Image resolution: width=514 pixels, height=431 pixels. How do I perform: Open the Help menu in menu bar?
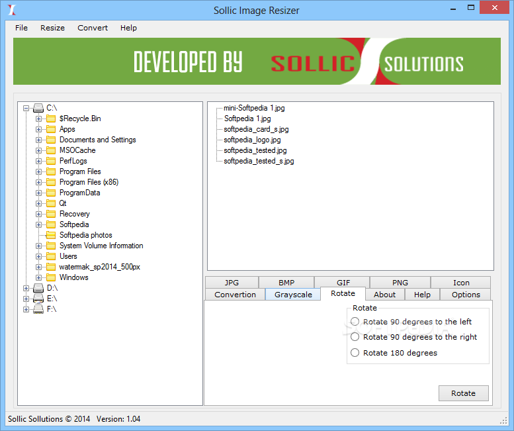[x=128, y=28]
